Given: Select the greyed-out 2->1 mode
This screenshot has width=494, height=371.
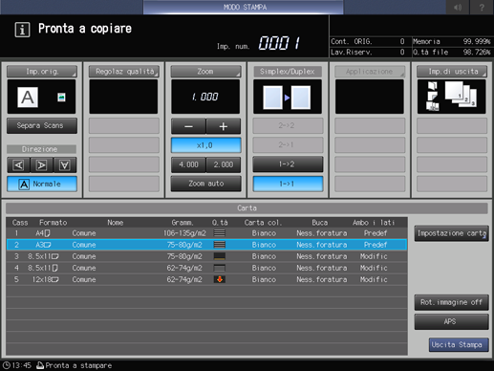Looking at the screenshot, I should tap(288, 144).
